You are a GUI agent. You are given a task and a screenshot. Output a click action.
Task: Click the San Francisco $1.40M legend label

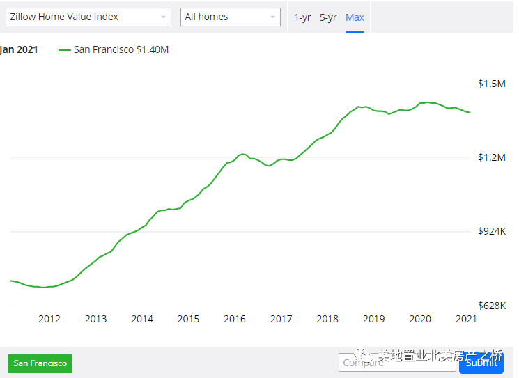(x=121, y=50)
